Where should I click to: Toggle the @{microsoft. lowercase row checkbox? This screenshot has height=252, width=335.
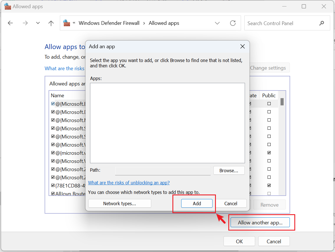click(x=53, y=153)
